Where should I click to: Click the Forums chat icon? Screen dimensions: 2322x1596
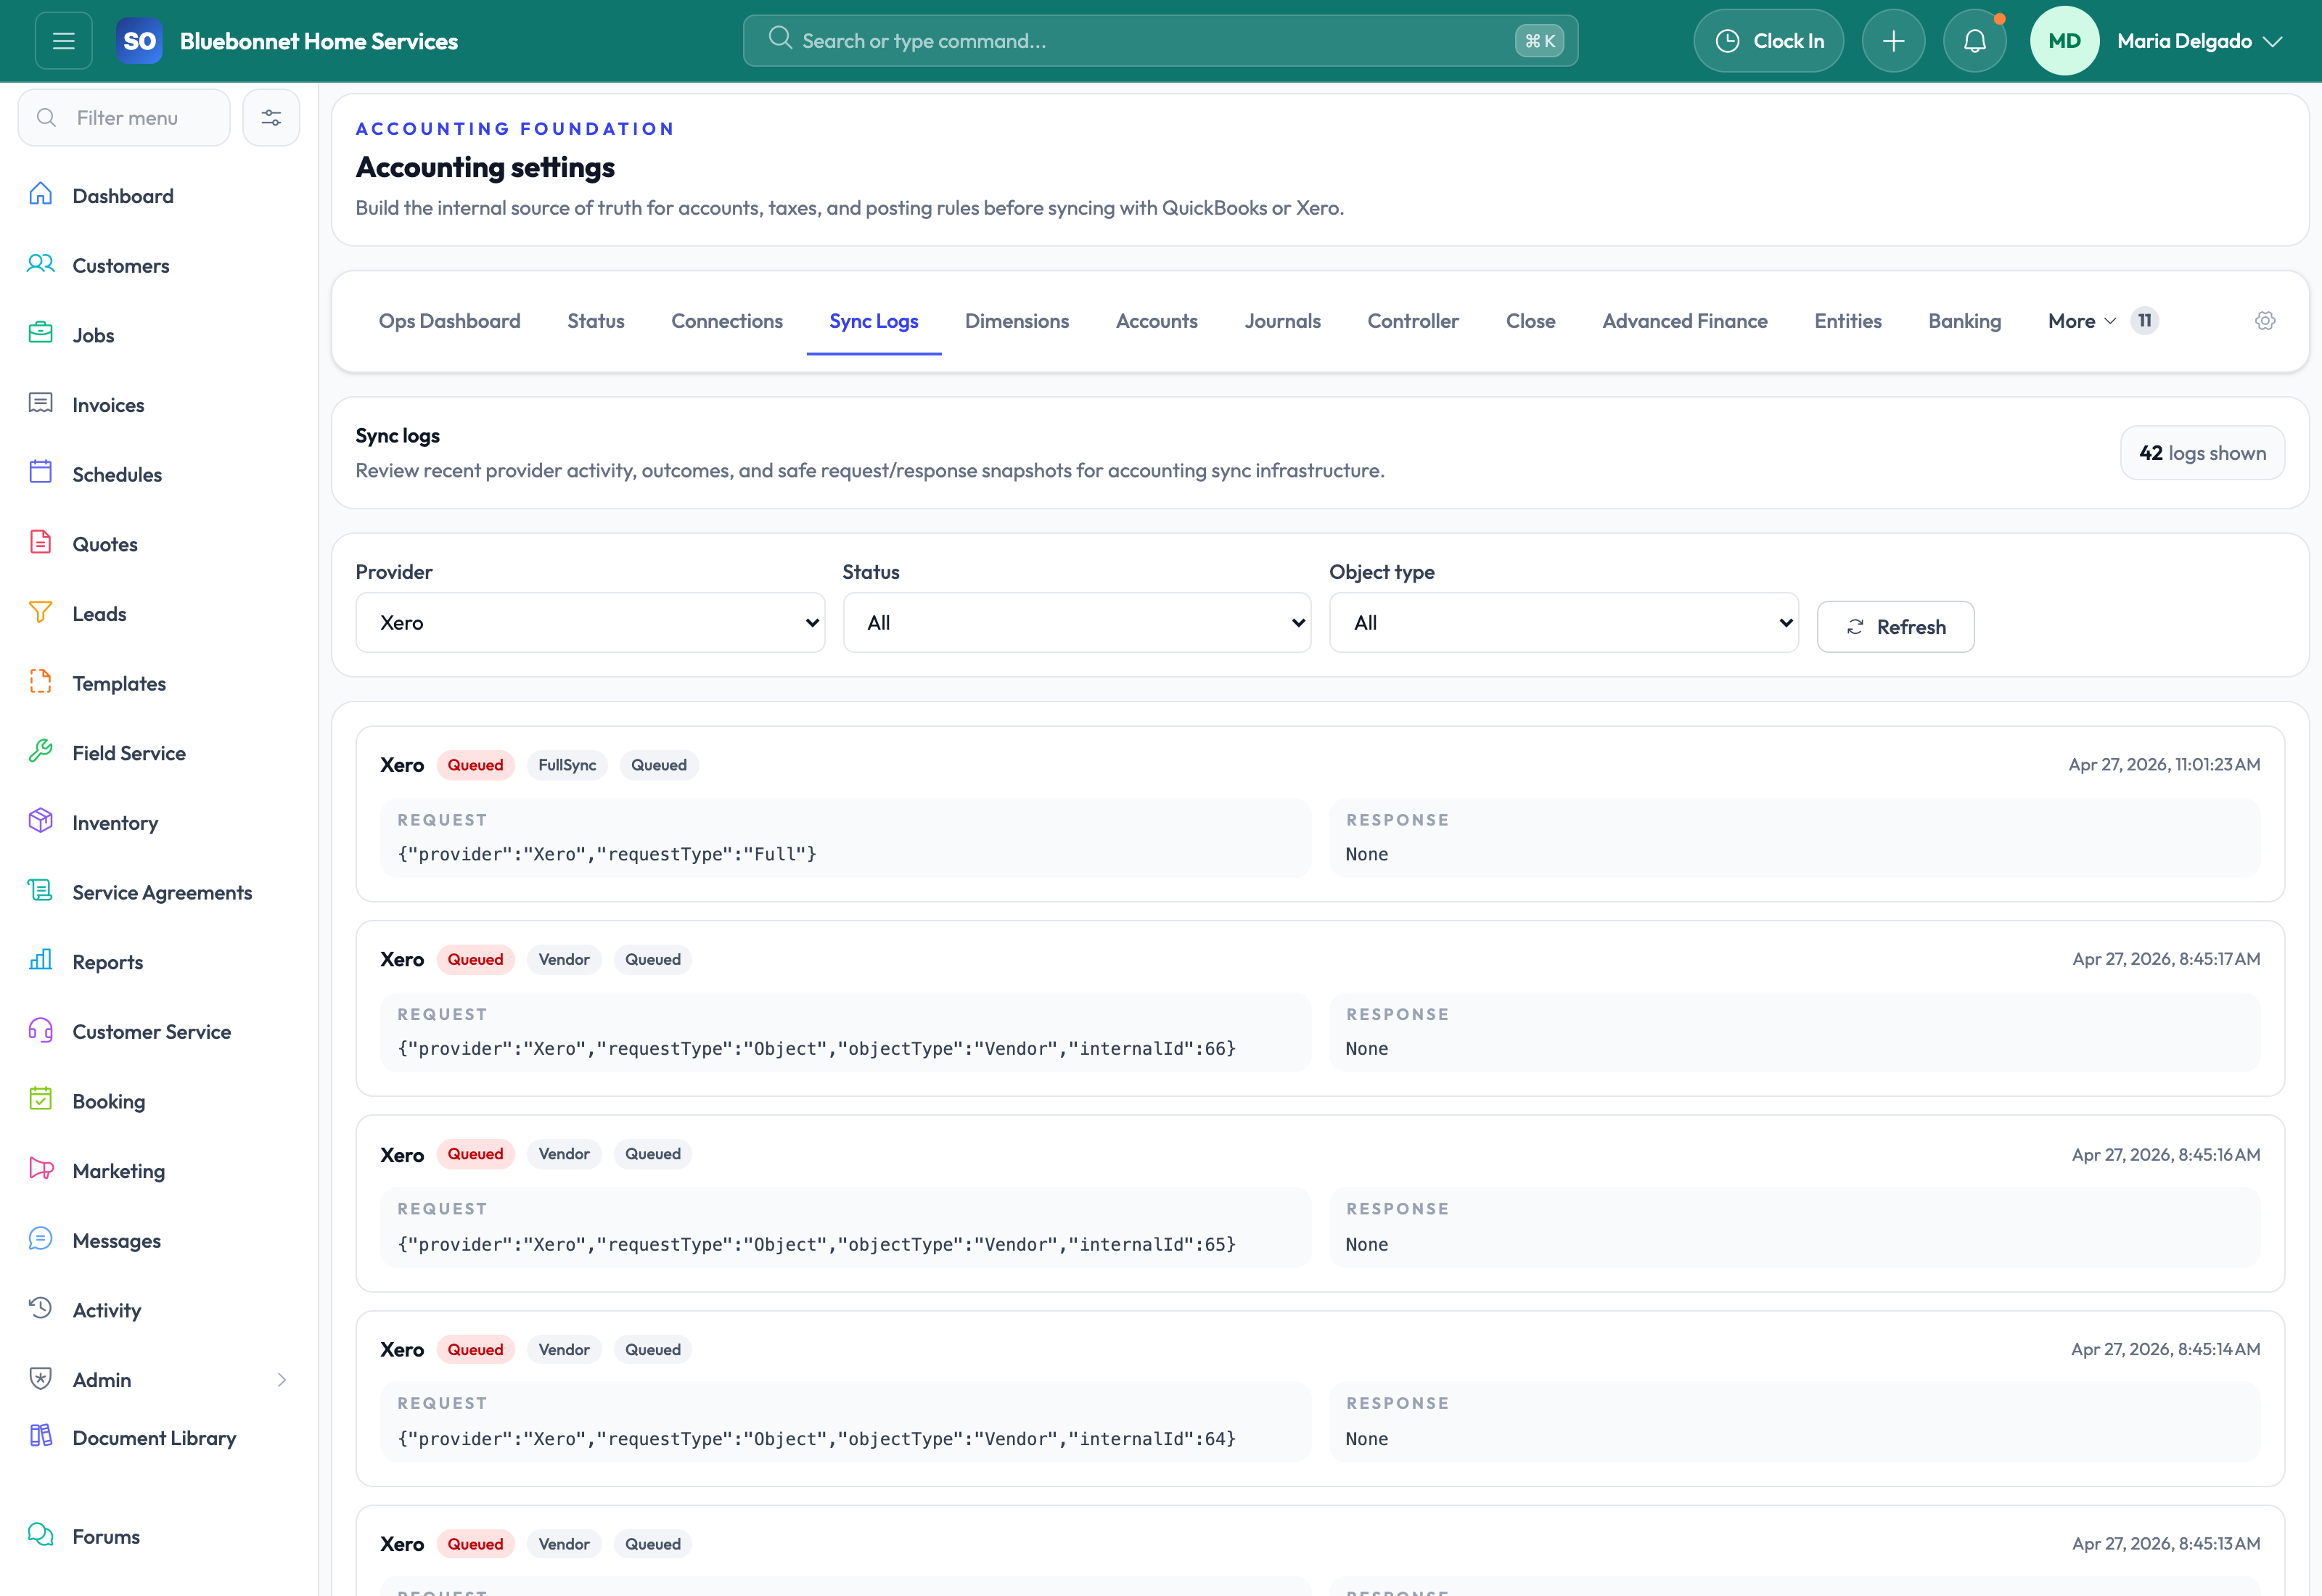(x=40, y=1535)
